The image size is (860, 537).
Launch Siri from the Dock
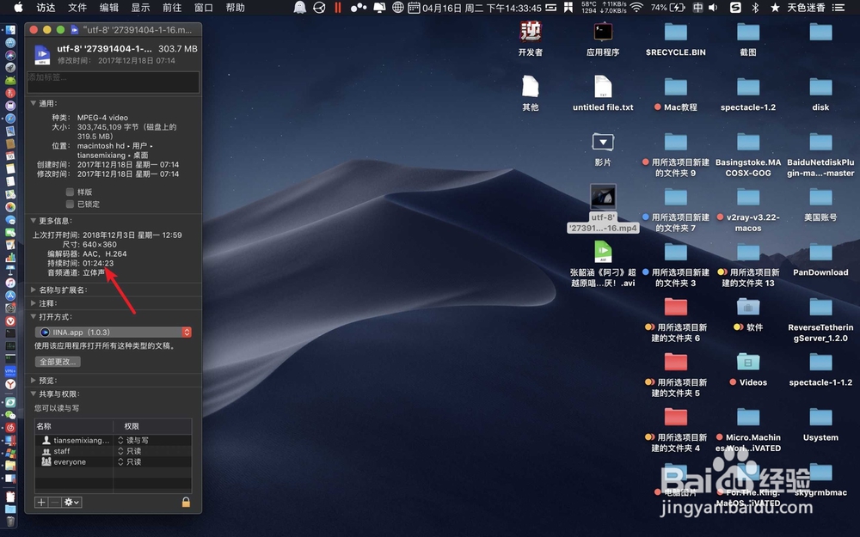[x=10, y=55]
